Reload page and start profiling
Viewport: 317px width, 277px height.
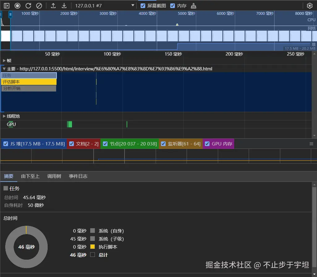point(28,6)
